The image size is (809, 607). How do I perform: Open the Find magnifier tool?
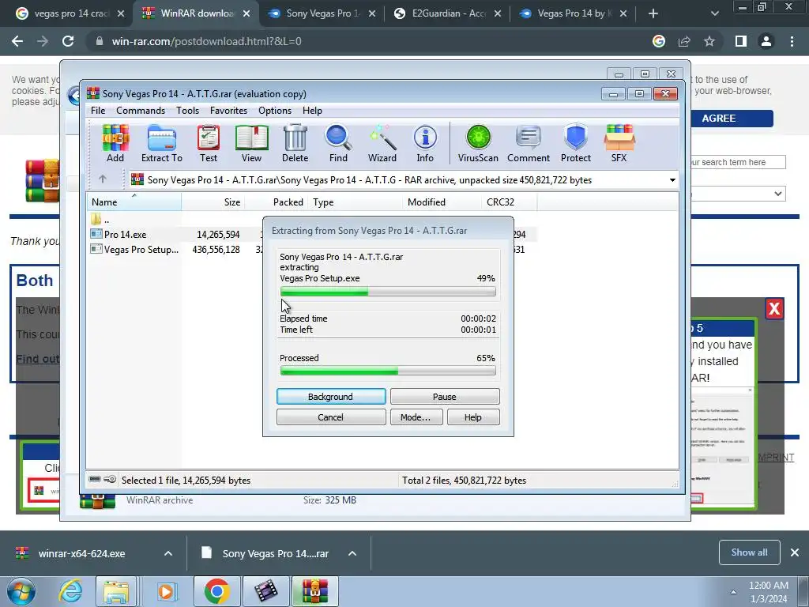pyautogui.click(x=338, y=144)
